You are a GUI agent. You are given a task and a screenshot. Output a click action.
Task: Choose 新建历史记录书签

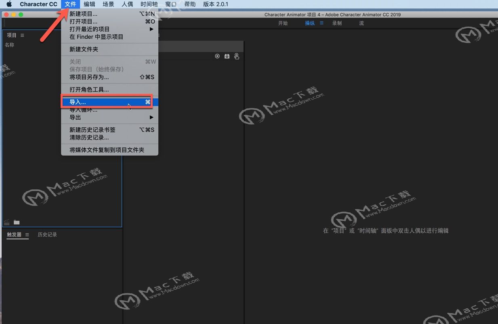click(x=109, y=130)
